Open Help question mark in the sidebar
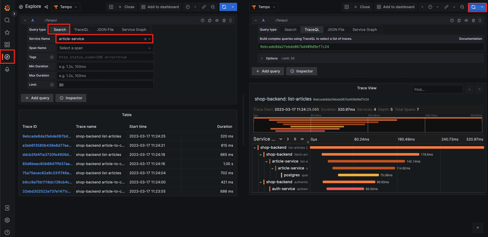488x237 pixels. (7, 232)
